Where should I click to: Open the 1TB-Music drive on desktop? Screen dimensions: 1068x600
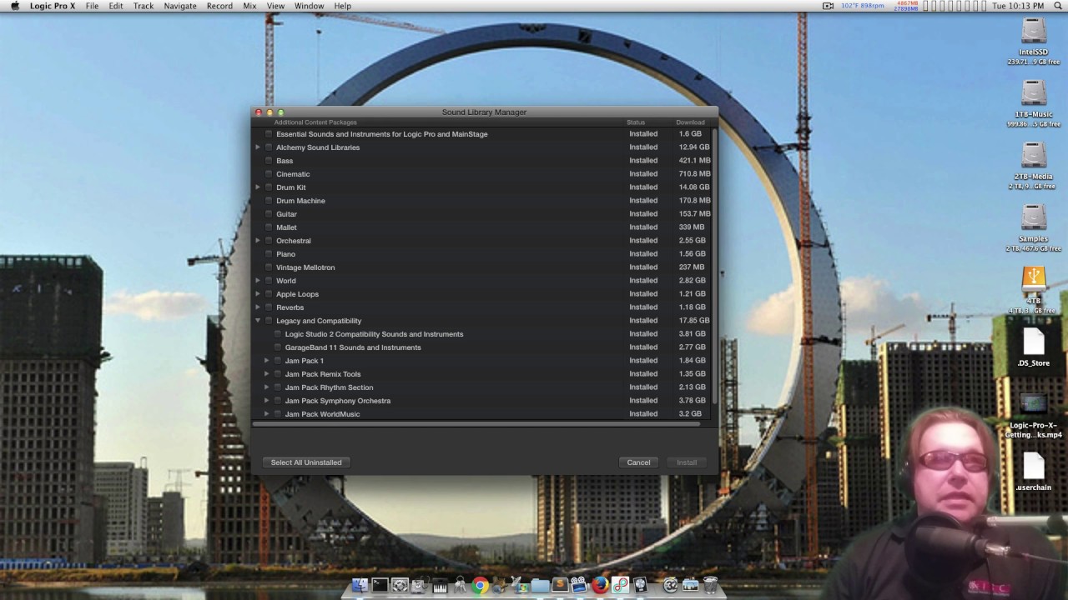tap(1034, 92)
